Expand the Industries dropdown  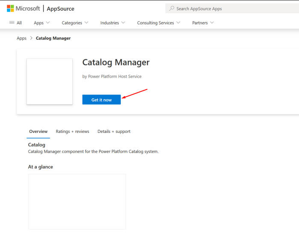pyautogui.click(x=112, y=23)
